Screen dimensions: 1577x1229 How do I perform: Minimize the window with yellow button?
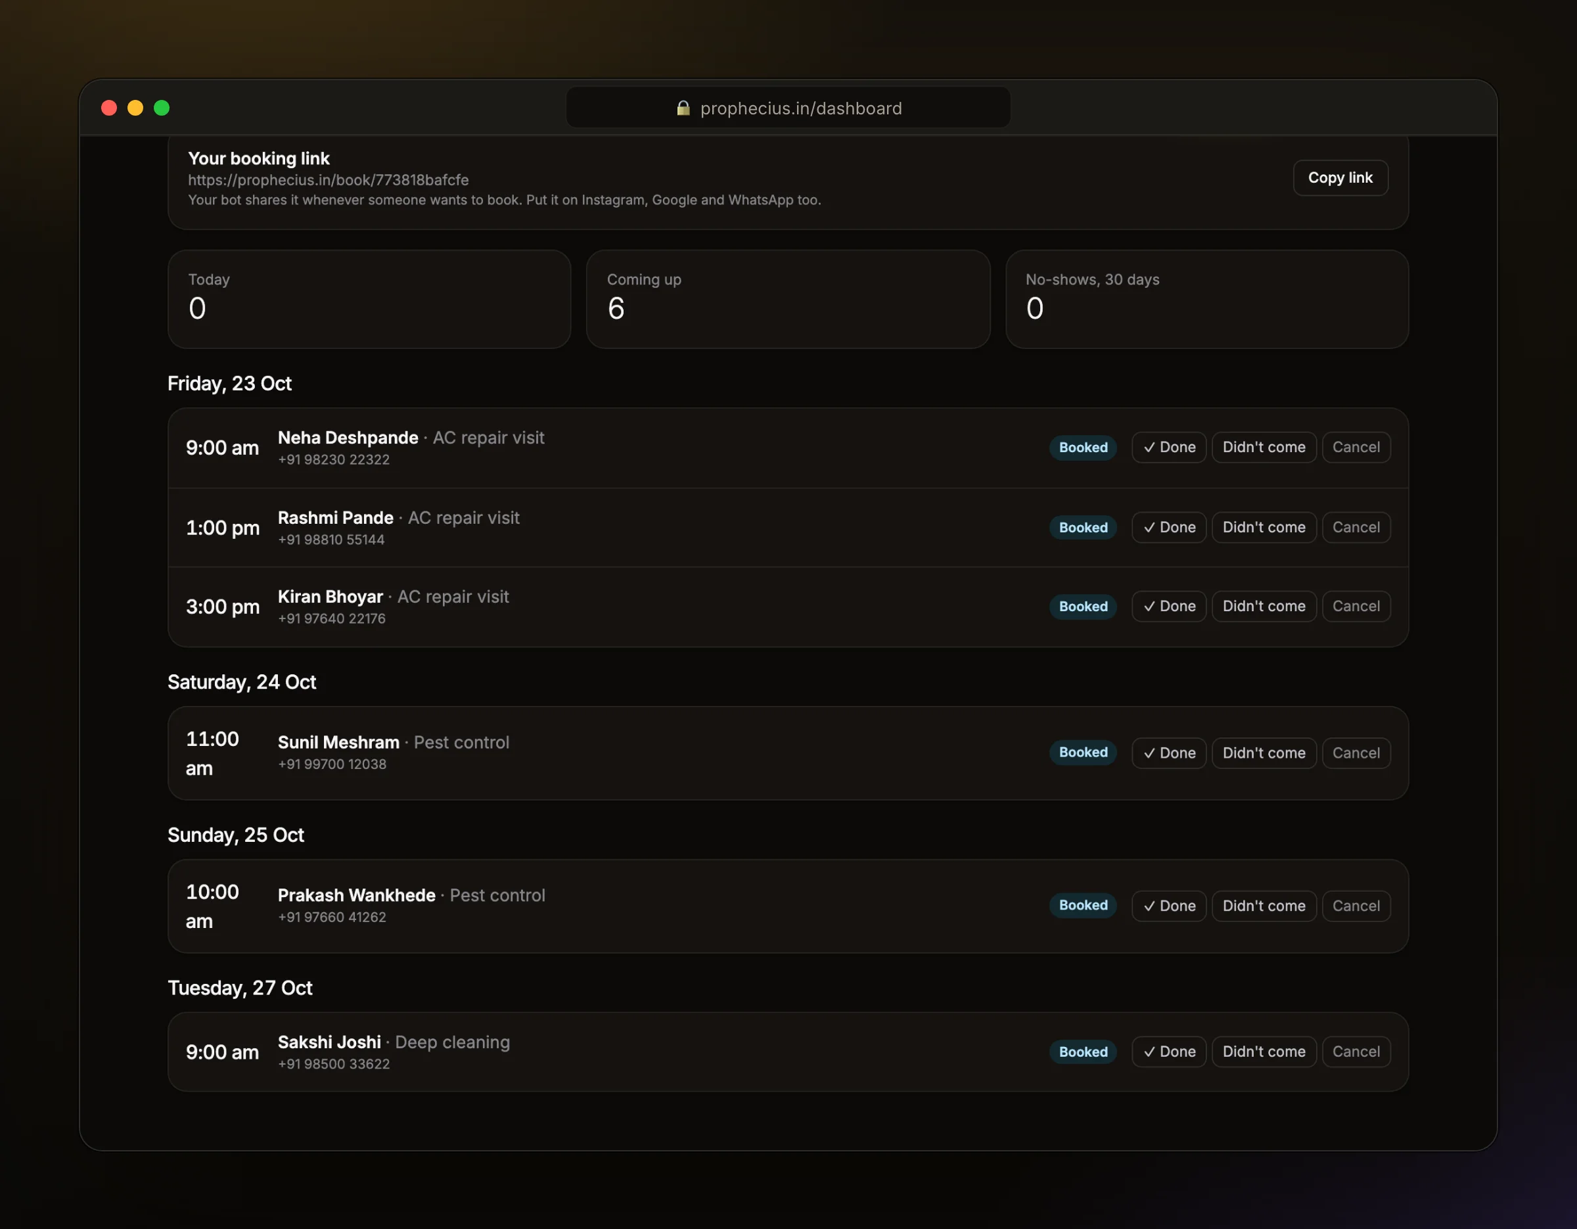[135, 108]
